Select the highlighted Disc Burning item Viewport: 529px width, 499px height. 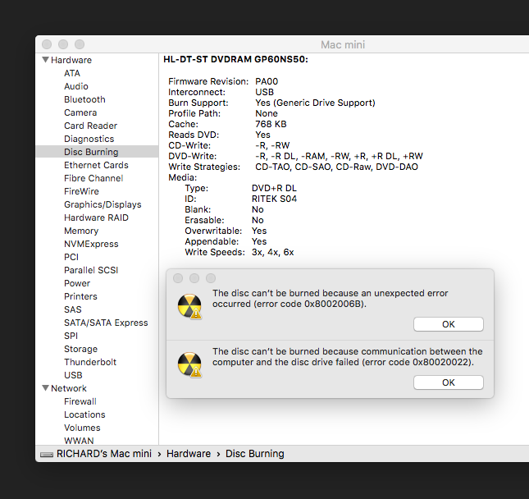click(x=97, y=152)
